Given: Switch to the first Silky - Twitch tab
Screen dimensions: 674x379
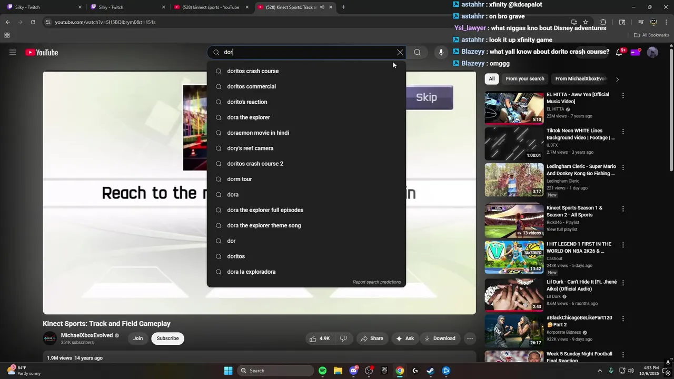Looking at the screenshot, I should [44, 7].
